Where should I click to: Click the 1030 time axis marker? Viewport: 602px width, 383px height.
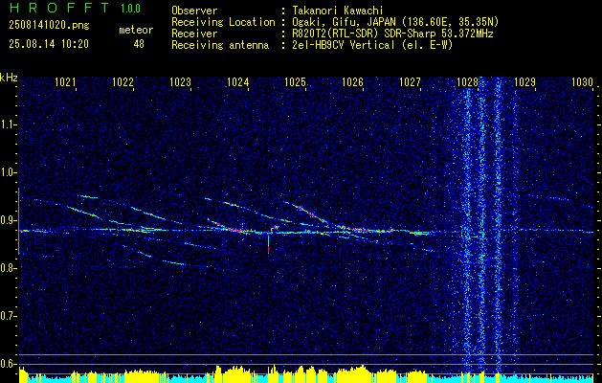(583, 81)
